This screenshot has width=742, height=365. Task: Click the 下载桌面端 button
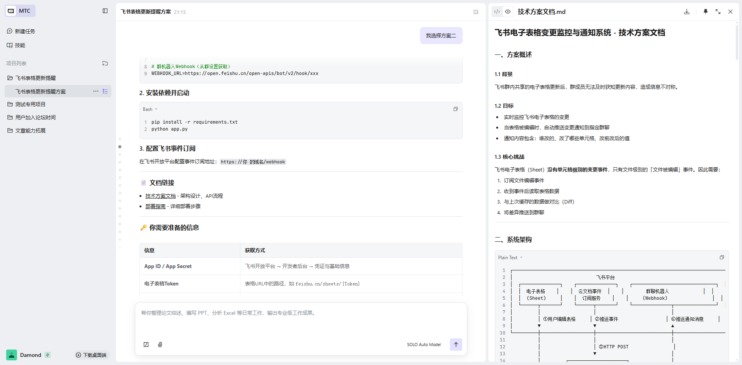[91, 355]
